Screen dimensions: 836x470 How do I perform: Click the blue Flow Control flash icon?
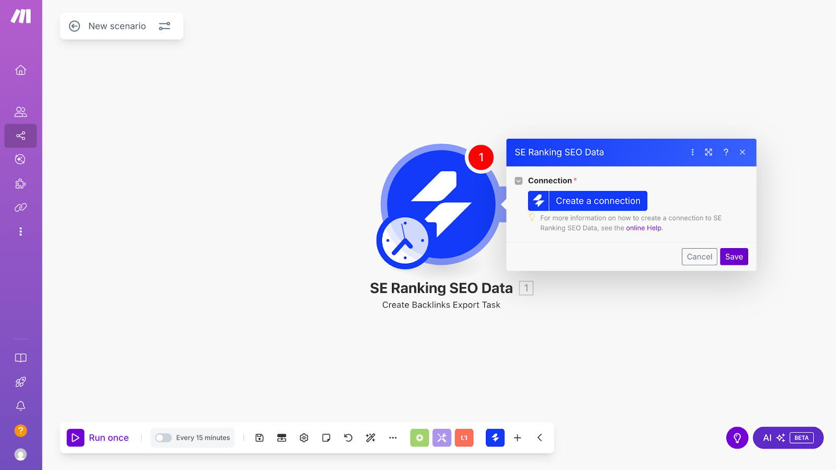(495, 438)
